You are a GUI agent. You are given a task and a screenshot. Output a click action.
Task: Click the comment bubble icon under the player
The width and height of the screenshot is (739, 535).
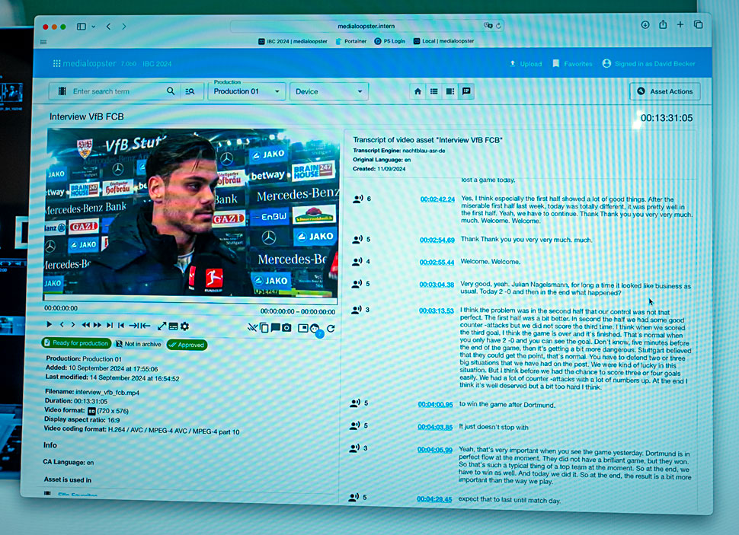click(x=275, y=327)
